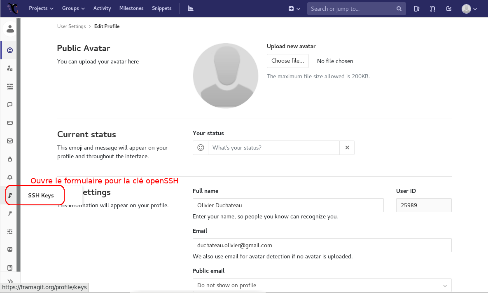The width and height of the screenshot is (488, 293).
Task: Open the Public email dropdown
Action: tap(322, 285)
